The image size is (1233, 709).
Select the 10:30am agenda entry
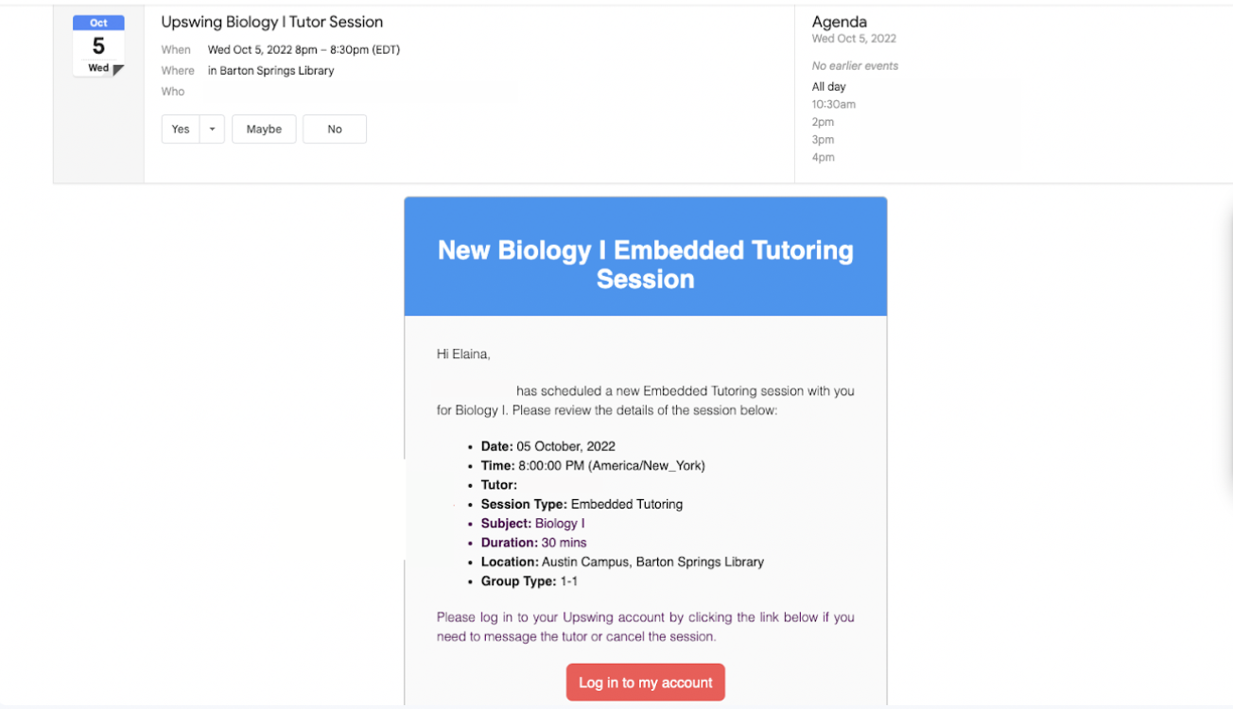pyautogui.click(x=834, y=104)
